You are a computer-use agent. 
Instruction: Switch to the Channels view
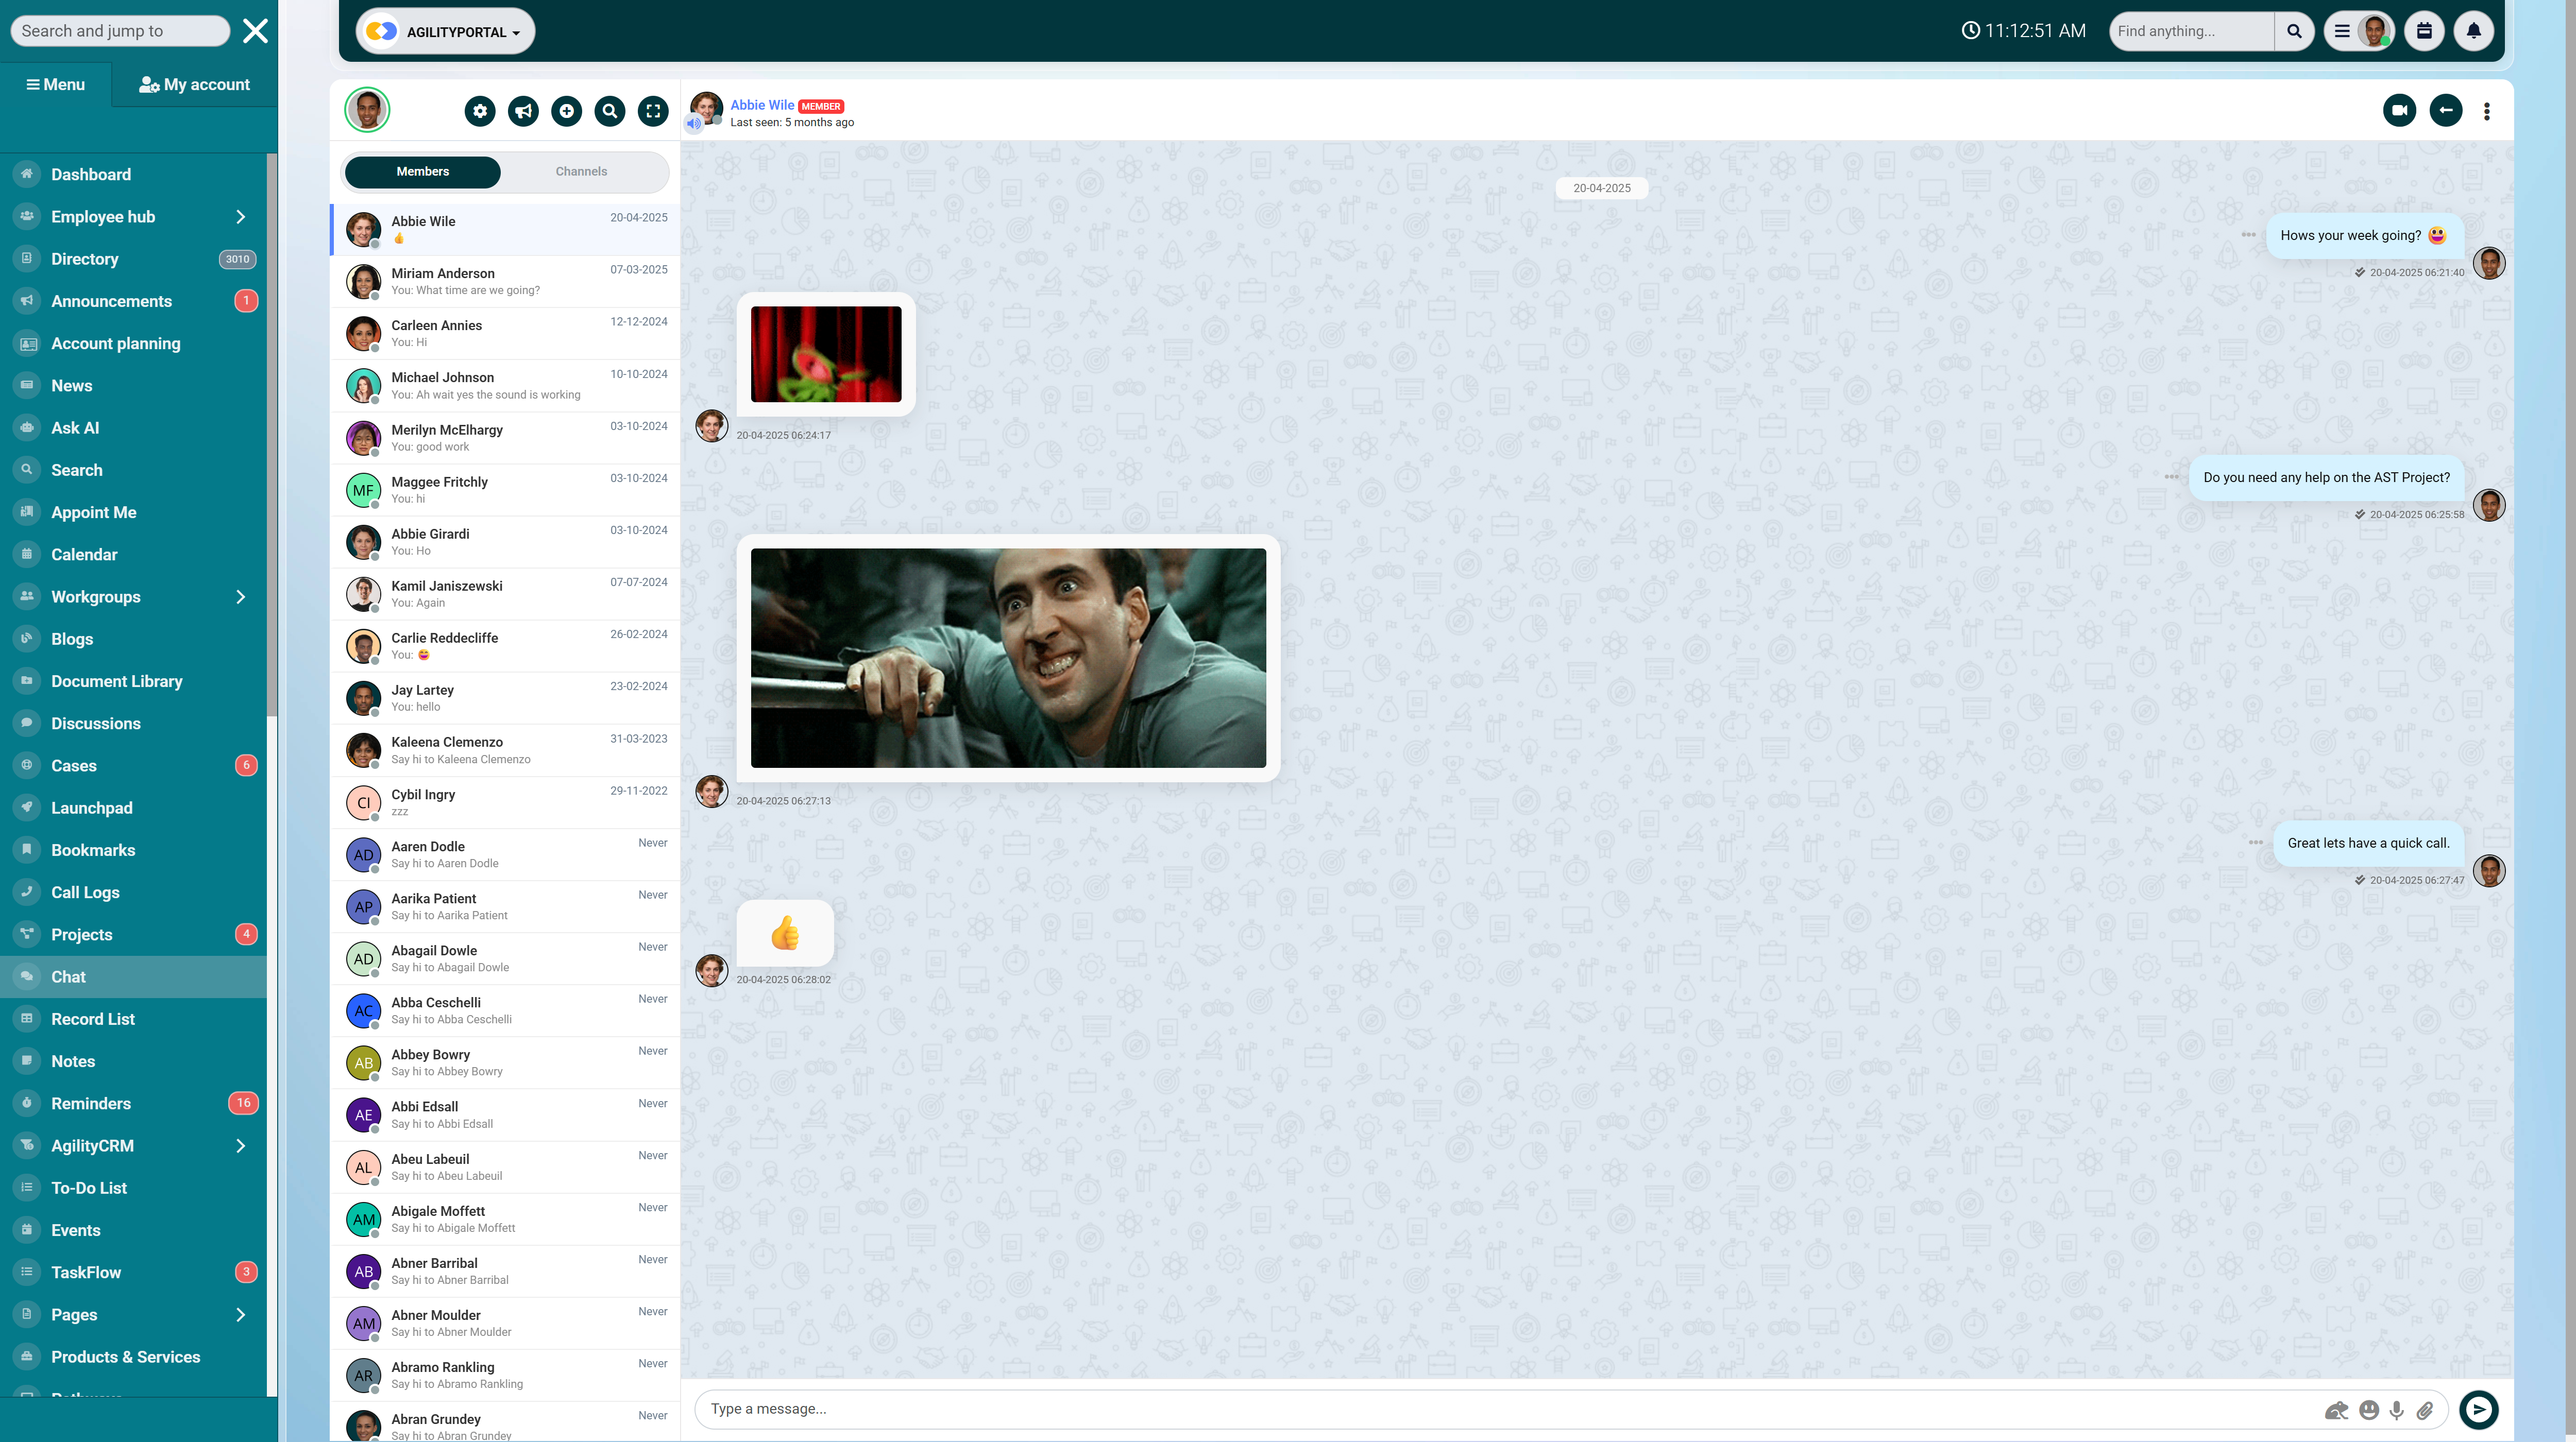click(581, 172)
